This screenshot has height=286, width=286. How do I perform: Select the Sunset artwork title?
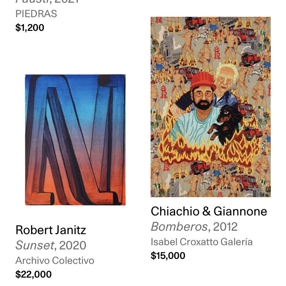34,245
